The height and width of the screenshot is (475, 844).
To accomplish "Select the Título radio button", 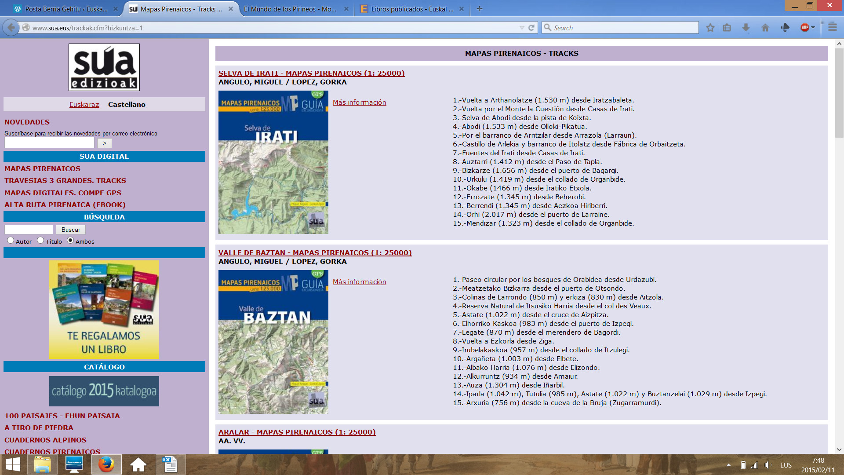I will click(x=40, y=241).
